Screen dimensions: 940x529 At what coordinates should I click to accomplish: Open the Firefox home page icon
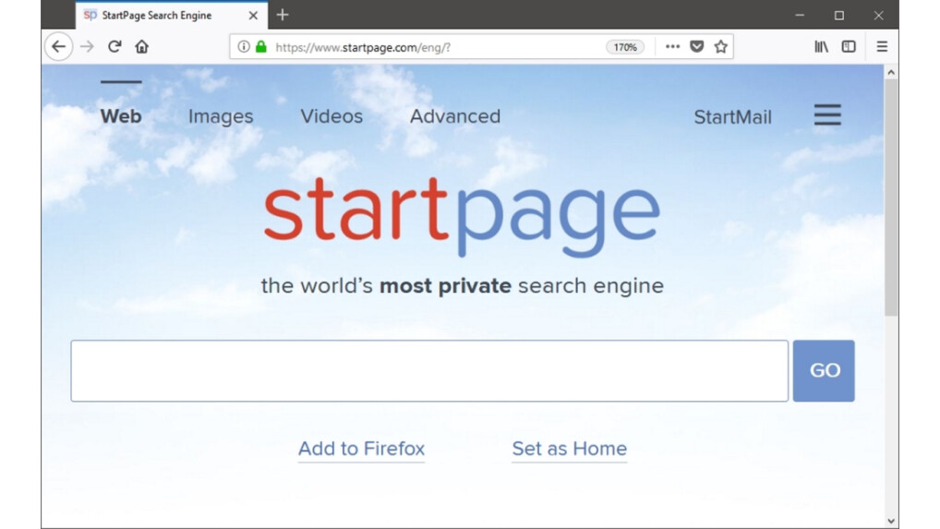[x=141, y=47]
